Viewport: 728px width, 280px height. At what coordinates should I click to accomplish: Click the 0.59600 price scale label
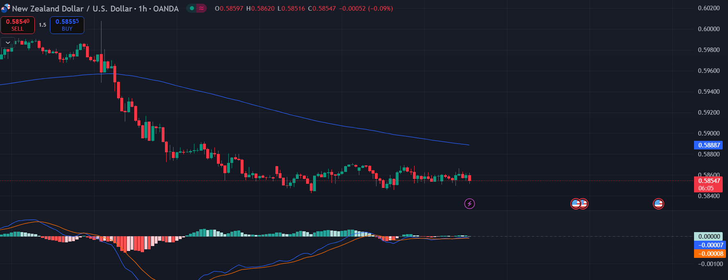pyautogui.click(x=709, y=71)
